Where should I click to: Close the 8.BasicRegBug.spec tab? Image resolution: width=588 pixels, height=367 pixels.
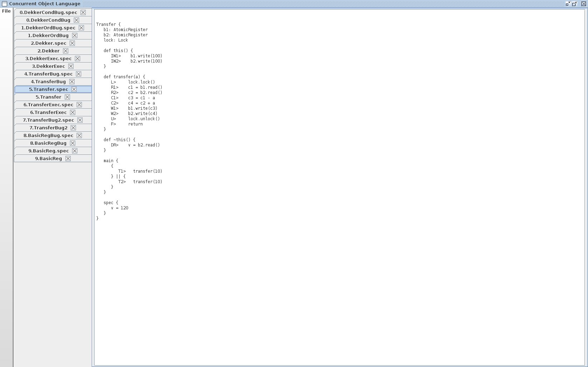(x=79, y=135)
